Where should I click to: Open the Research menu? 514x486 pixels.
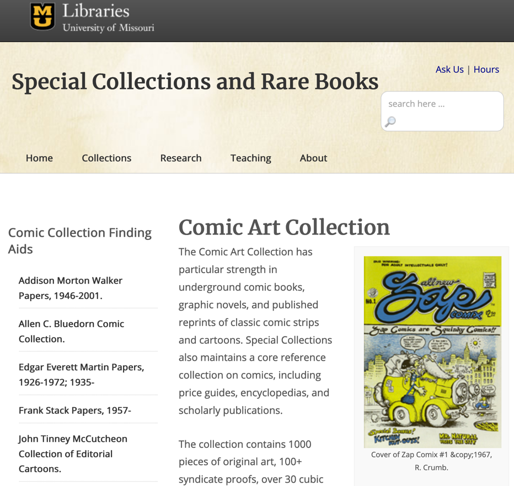(x=181, y=158)
